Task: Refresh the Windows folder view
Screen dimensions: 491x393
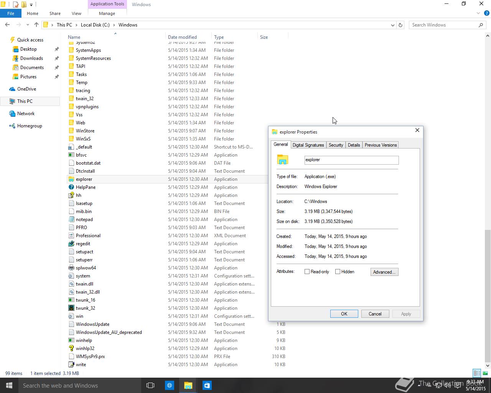Action: 400,25
